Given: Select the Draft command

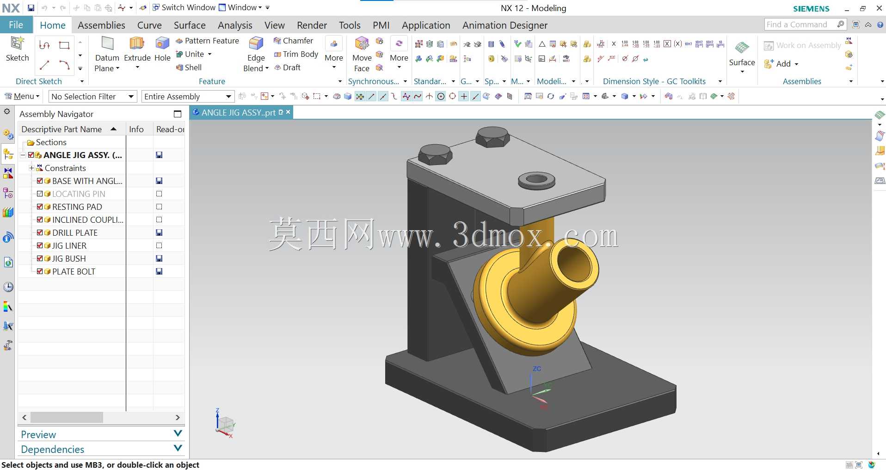Looking at the screenshot, I should point(287,67).
